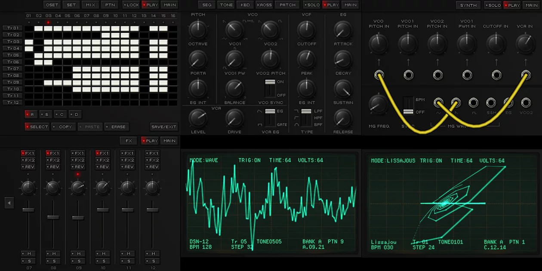Enable REV on channel 09
Screen dimensions: 542x271
pos(78,167)
